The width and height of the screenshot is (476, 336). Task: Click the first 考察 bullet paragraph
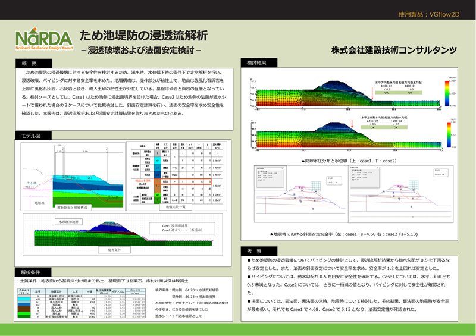(x=349, y=264)
